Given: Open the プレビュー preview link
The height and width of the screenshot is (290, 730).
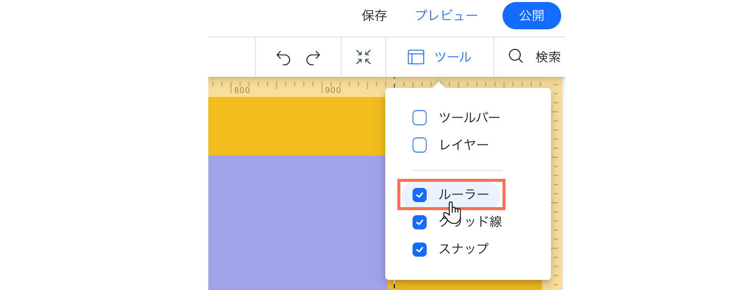Looking at the screenshot, I should (446, 16).
